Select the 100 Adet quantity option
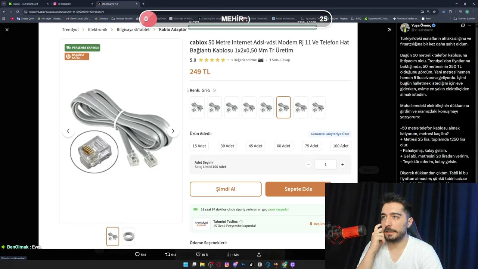This screenshot has height=269, width=478. [x=341, y=146]
